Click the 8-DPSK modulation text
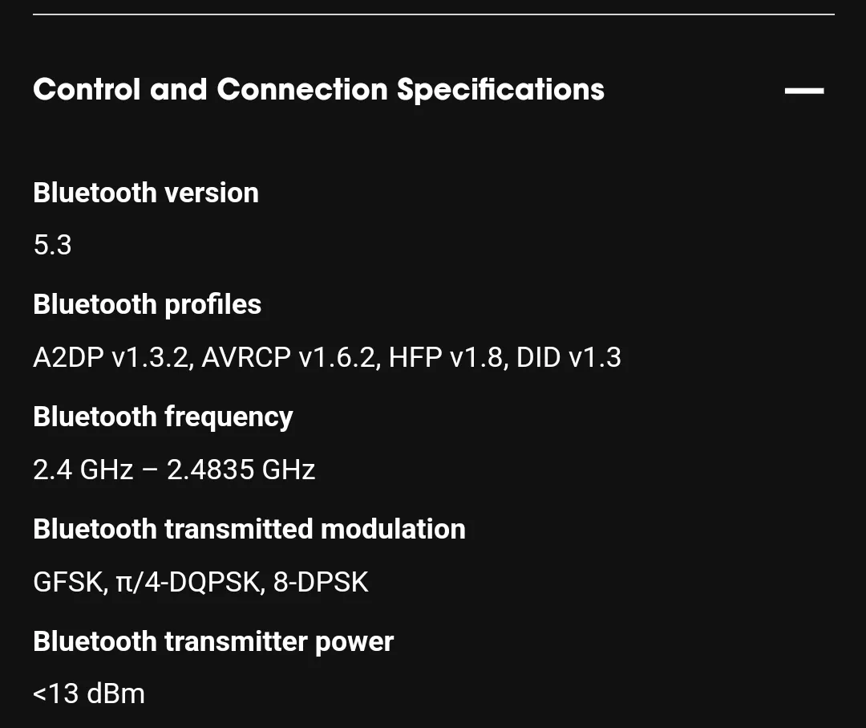Viewport: 866px width, 728px height. (320, 582)
